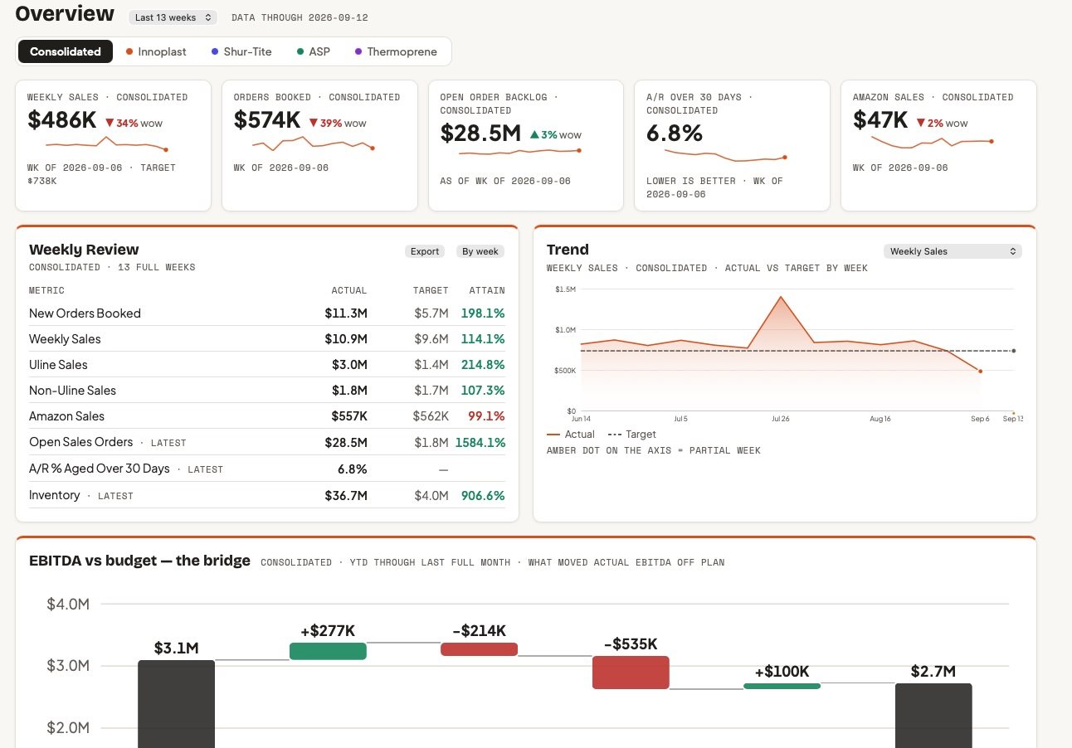Screen dimensions: 1072x748
Task: Click the Amazon Sales $47K value
Action: click(880, 120)
